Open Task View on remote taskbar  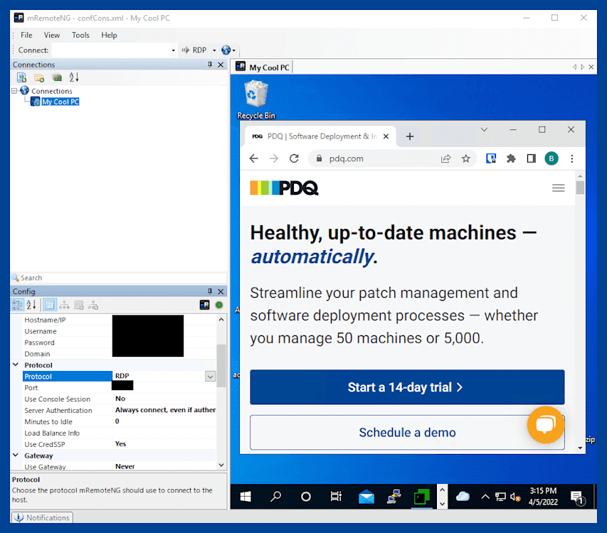tap(336, 496)
